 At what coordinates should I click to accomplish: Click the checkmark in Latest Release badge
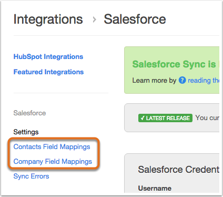(143, 118)
